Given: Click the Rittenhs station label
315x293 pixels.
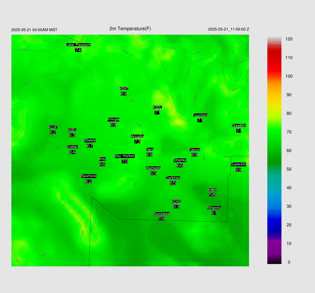Looking at the screenshot, I should pyautogui.click(x=214, y=208).
